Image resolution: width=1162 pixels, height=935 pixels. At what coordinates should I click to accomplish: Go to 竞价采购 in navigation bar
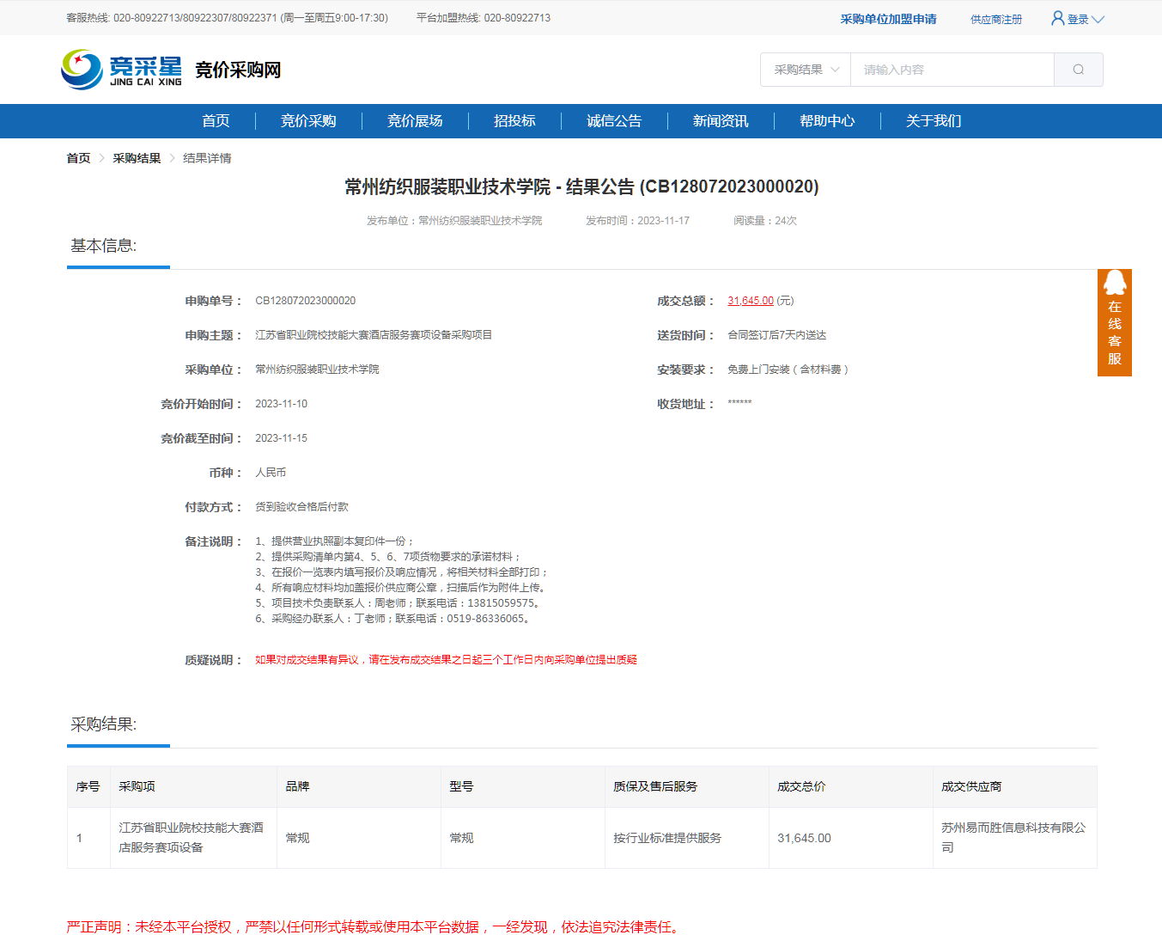pos(308,121)
